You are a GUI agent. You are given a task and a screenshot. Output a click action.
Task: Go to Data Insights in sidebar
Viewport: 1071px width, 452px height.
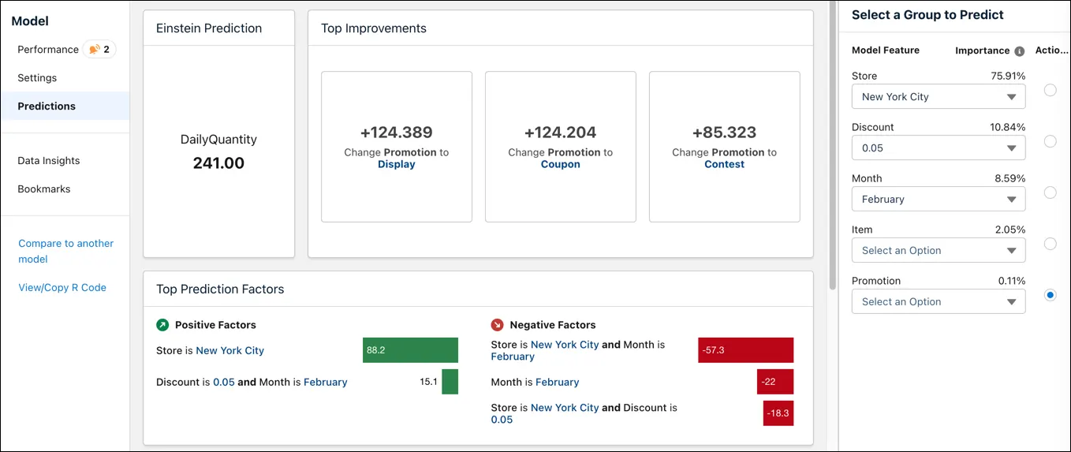pyautogui.click(x=49, y=161)
